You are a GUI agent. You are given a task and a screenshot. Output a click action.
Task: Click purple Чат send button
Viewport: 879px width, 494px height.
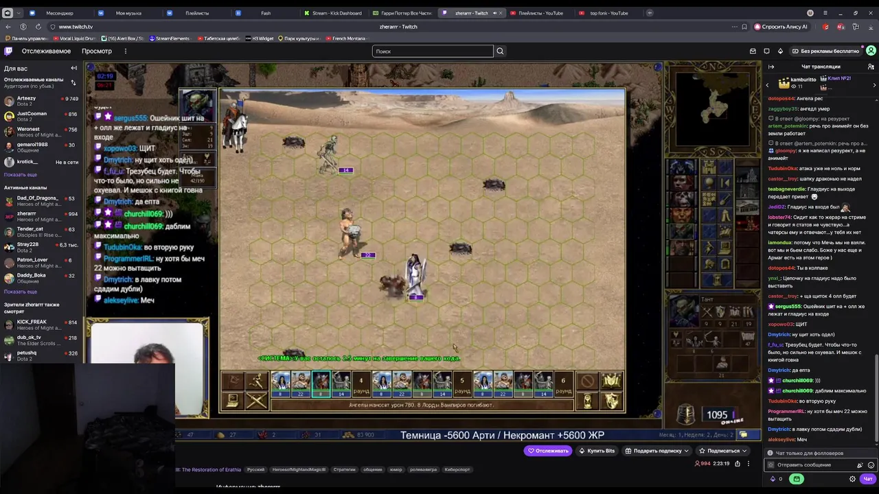coord(868,479)
